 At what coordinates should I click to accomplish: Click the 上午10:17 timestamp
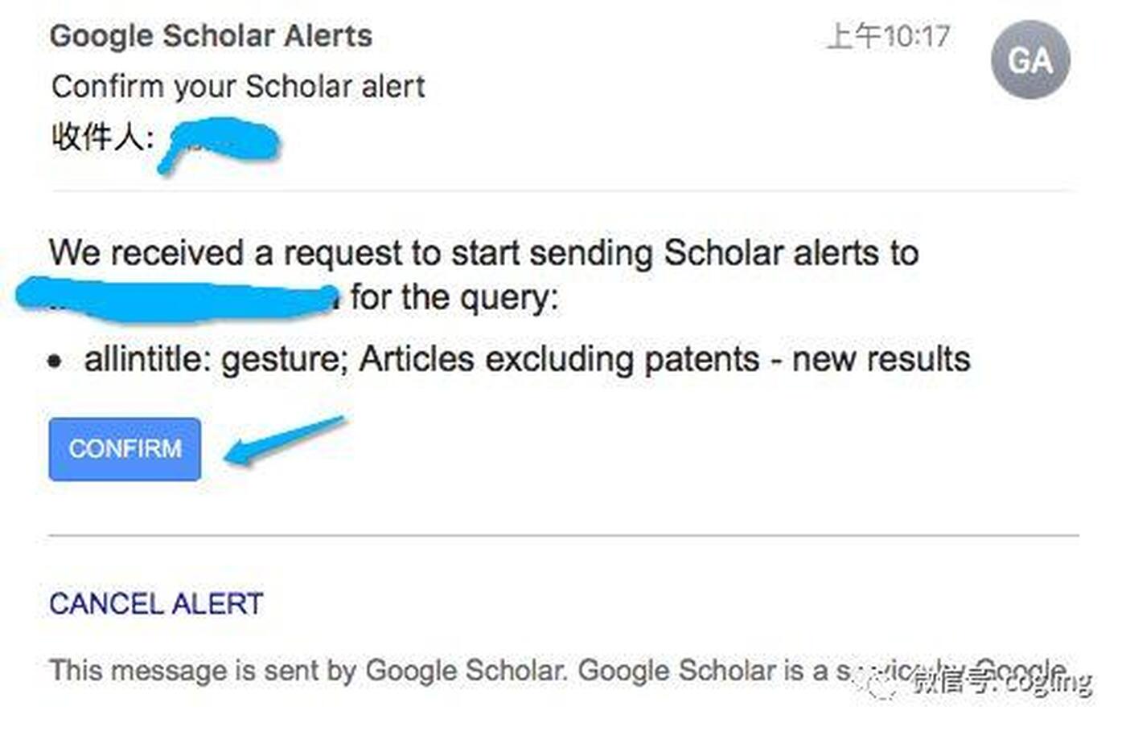(889, 36)
